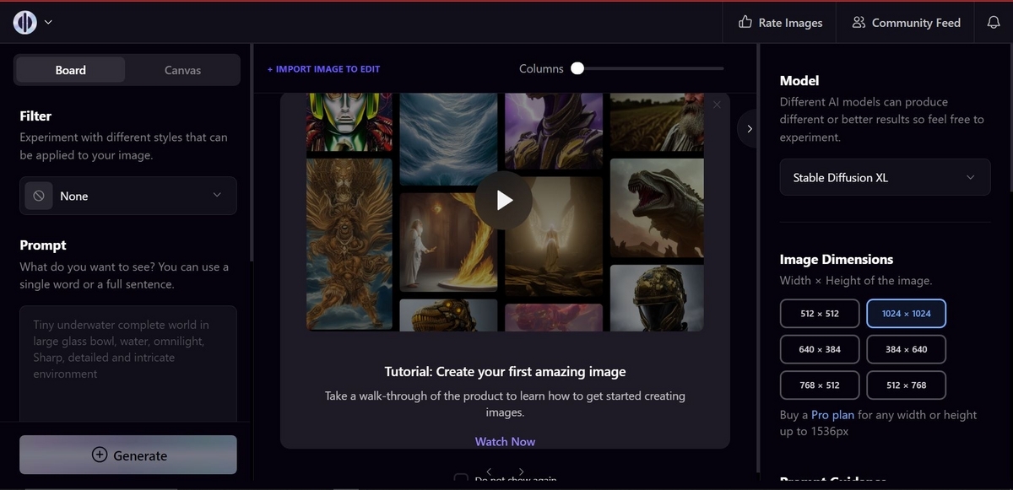Select 512 × 768 image dimensions

click(907, 385)
